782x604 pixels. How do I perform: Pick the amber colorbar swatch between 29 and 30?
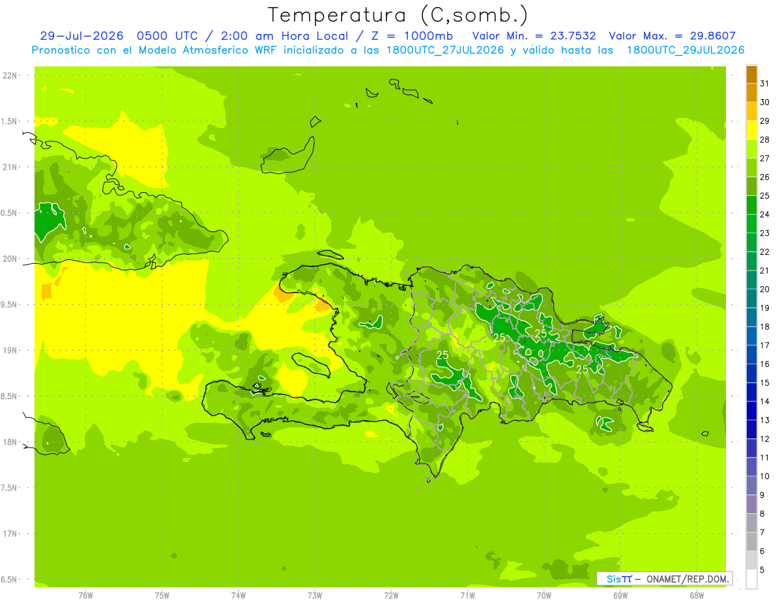[x=751, y=111]
